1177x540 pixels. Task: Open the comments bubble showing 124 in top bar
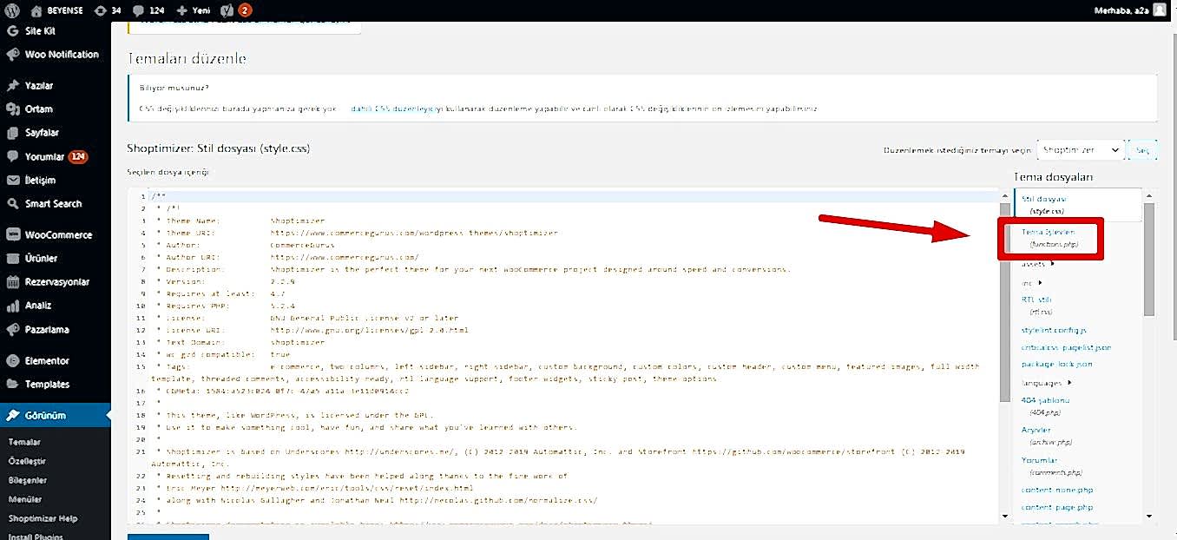[148, 10]
